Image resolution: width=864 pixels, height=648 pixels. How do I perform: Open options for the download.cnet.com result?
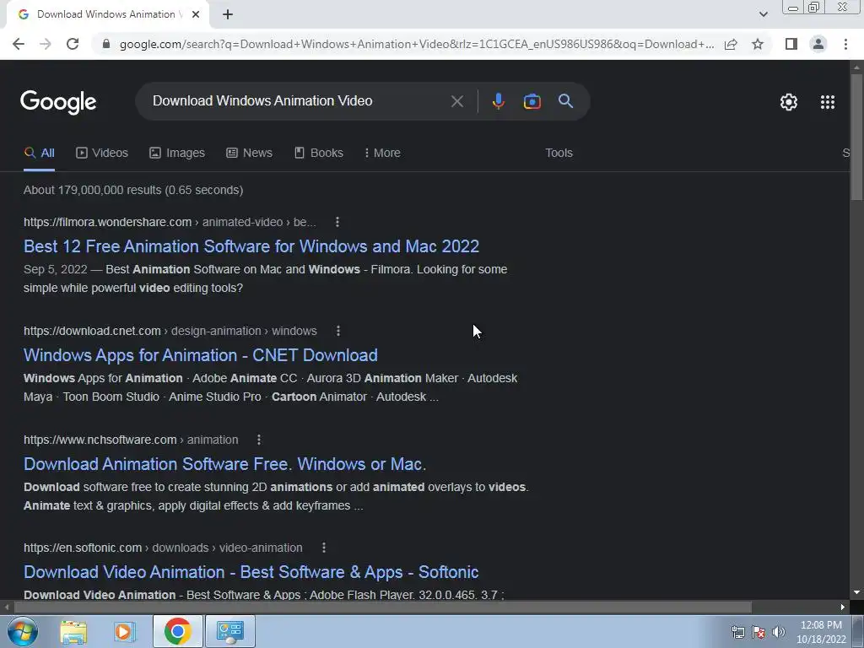tap(338, 331)
